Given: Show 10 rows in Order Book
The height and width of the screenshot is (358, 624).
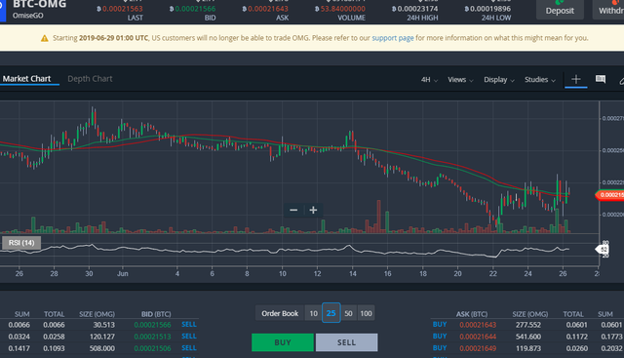Looking at the screenshot, I should (x=314, y=313).
